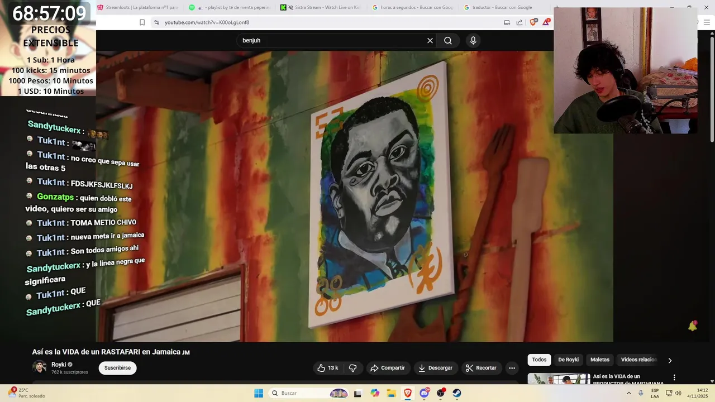Start voice search with the microphone icon
The height and width of the screenshot is (402, 715).
(473, 40)
